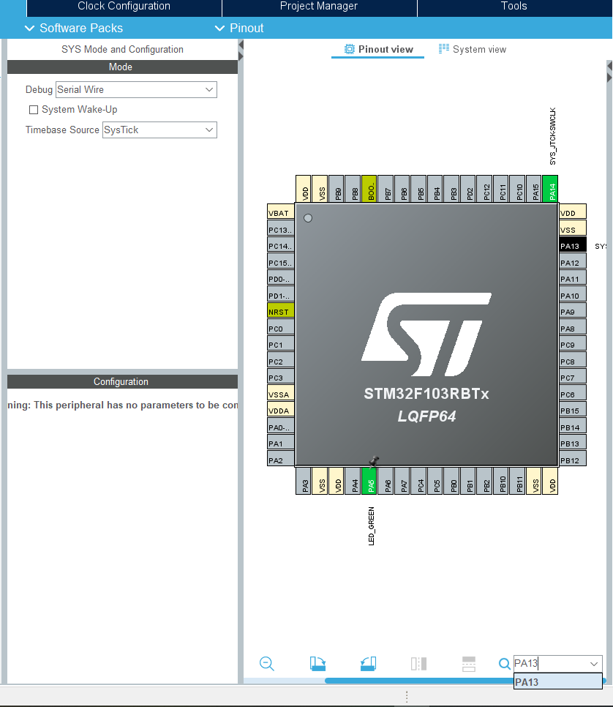Click the SYS Mode and Configuration title
This screenshot has height=707, width=613.
click(122, 49)
